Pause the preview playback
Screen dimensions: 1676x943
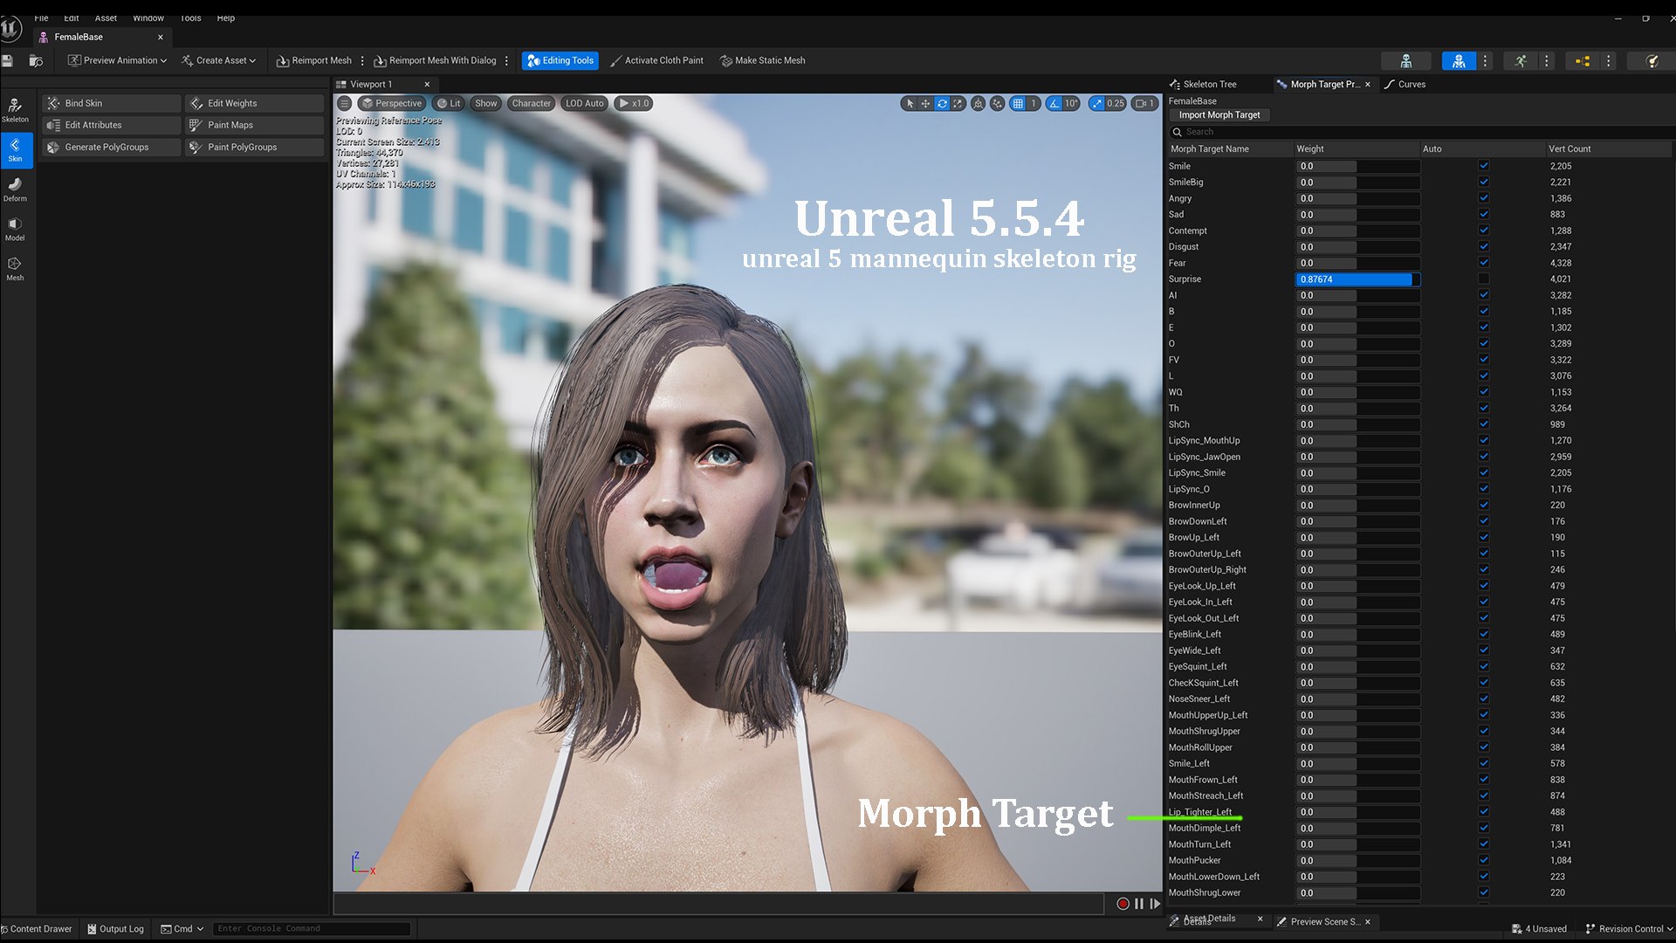[1139, 904]
